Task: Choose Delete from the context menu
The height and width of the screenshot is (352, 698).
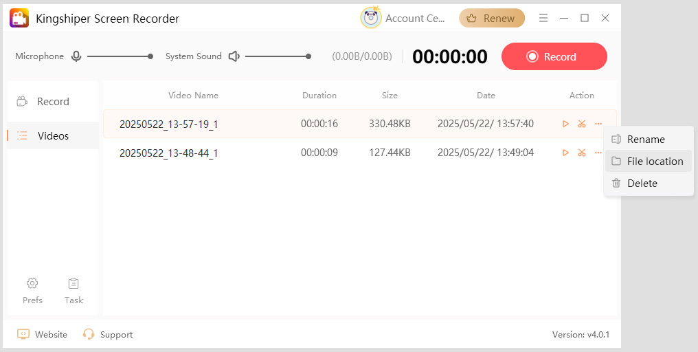Action: (x=649, y=183)
